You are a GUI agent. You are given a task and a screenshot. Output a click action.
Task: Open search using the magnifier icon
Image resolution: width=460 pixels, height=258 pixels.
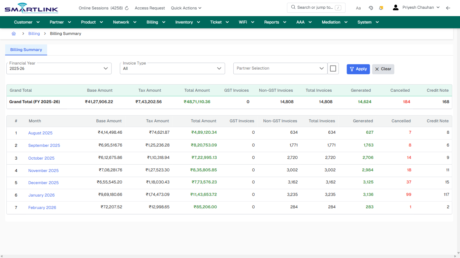pyautogui.click(x=293, y=7)
